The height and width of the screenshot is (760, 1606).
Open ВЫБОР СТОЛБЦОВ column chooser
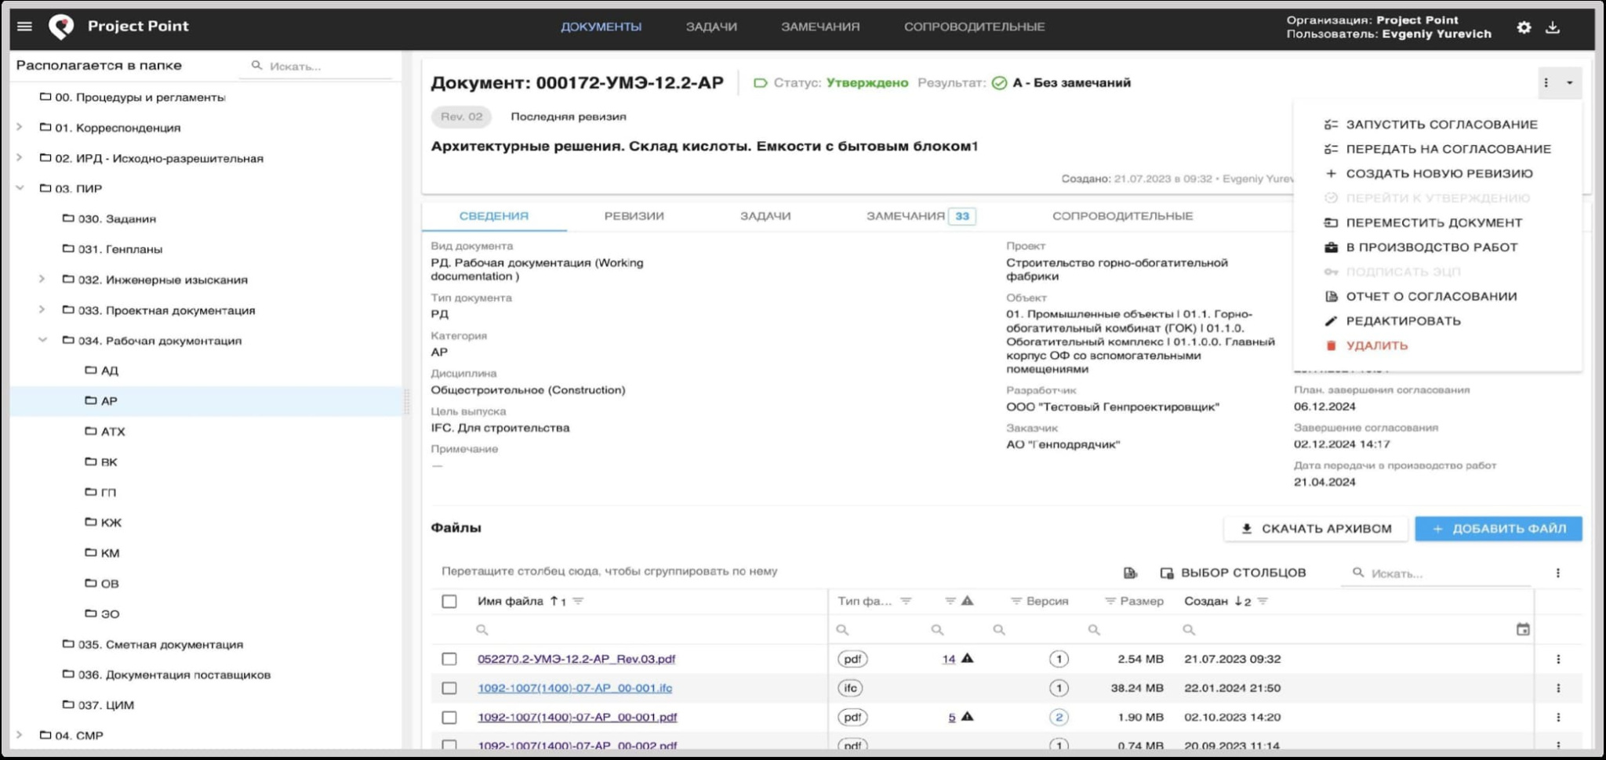[1234, 573]
